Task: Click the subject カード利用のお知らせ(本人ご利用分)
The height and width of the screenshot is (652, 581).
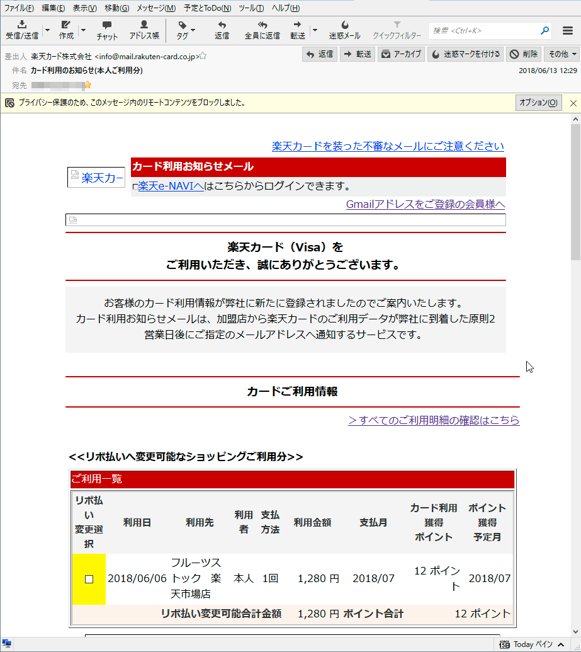Action: [86, 71]
